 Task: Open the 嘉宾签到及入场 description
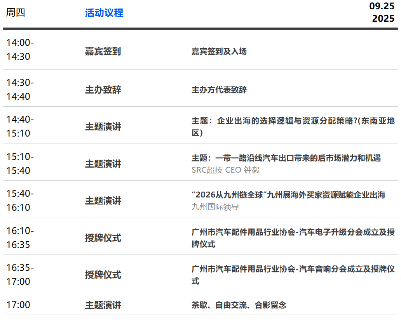tap(219, 51)
